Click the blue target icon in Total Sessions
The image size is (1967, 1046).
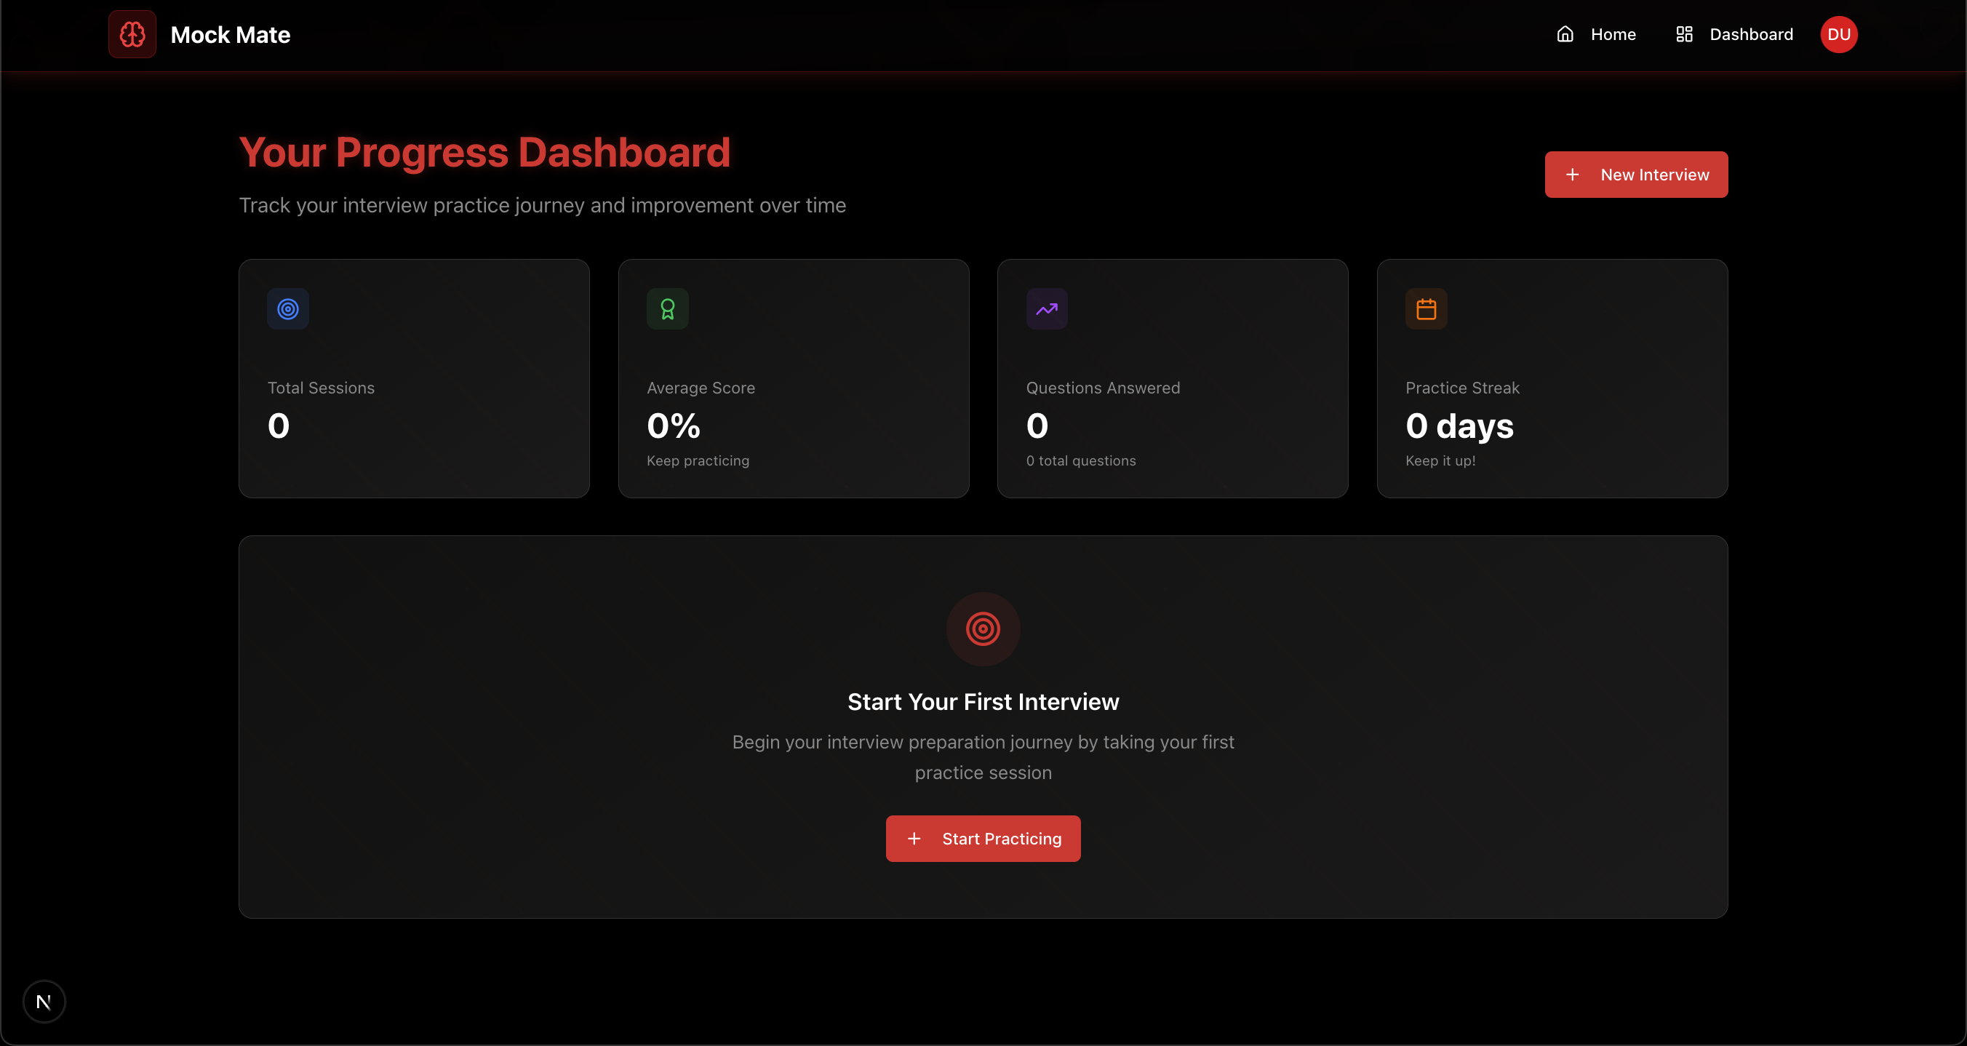pyautogui.click(x=288, y=309)
